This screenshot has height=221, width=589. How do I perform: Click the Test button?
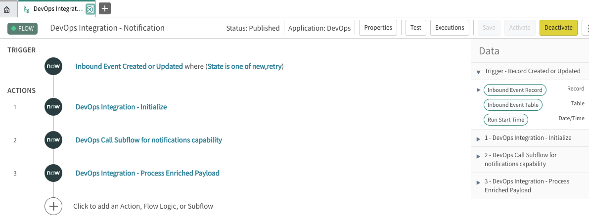pyautogui.click(x=416, y=28)
